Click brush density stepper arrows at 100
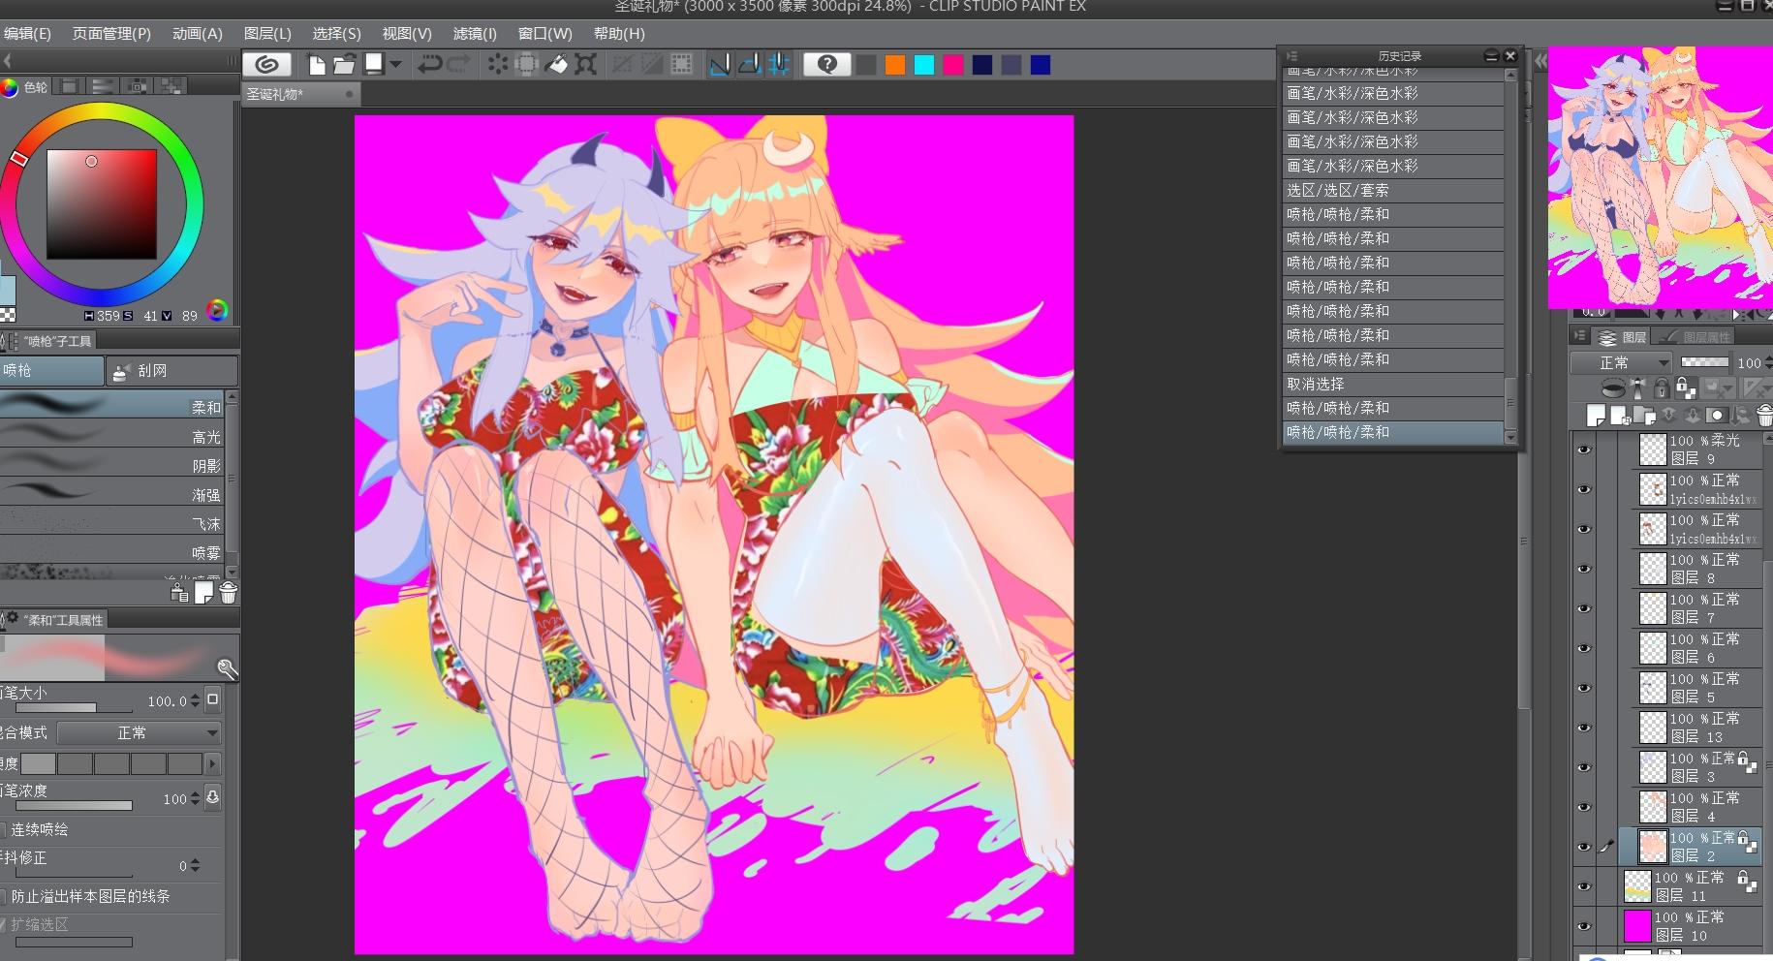The image size is (1773, 961). (196, 798)
